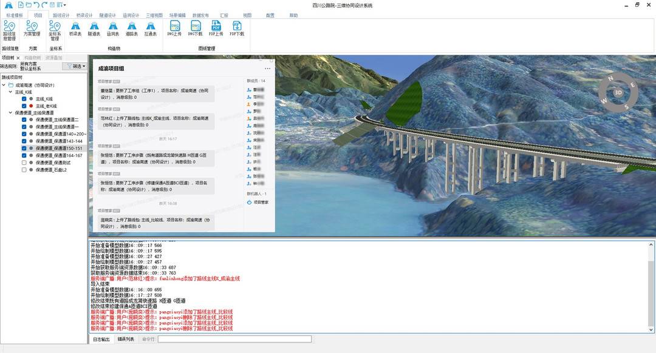656x353 pixels.
Task: Click the PDF下载 icon
Action: pos(236,29)
